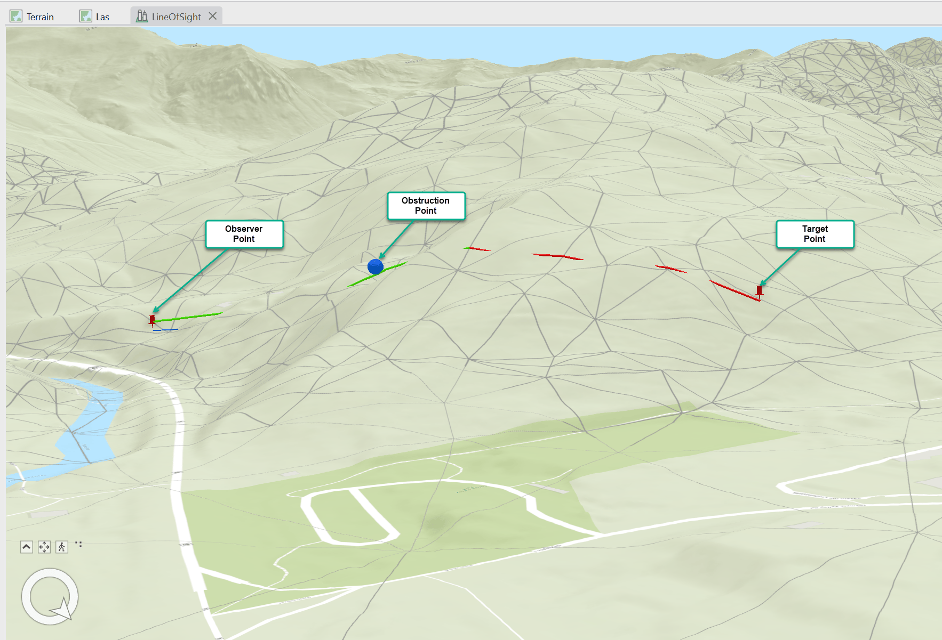Screen dimensions: 942x640
Task: Select the Observer Point red pushpin
Action: tap(151, 320)
